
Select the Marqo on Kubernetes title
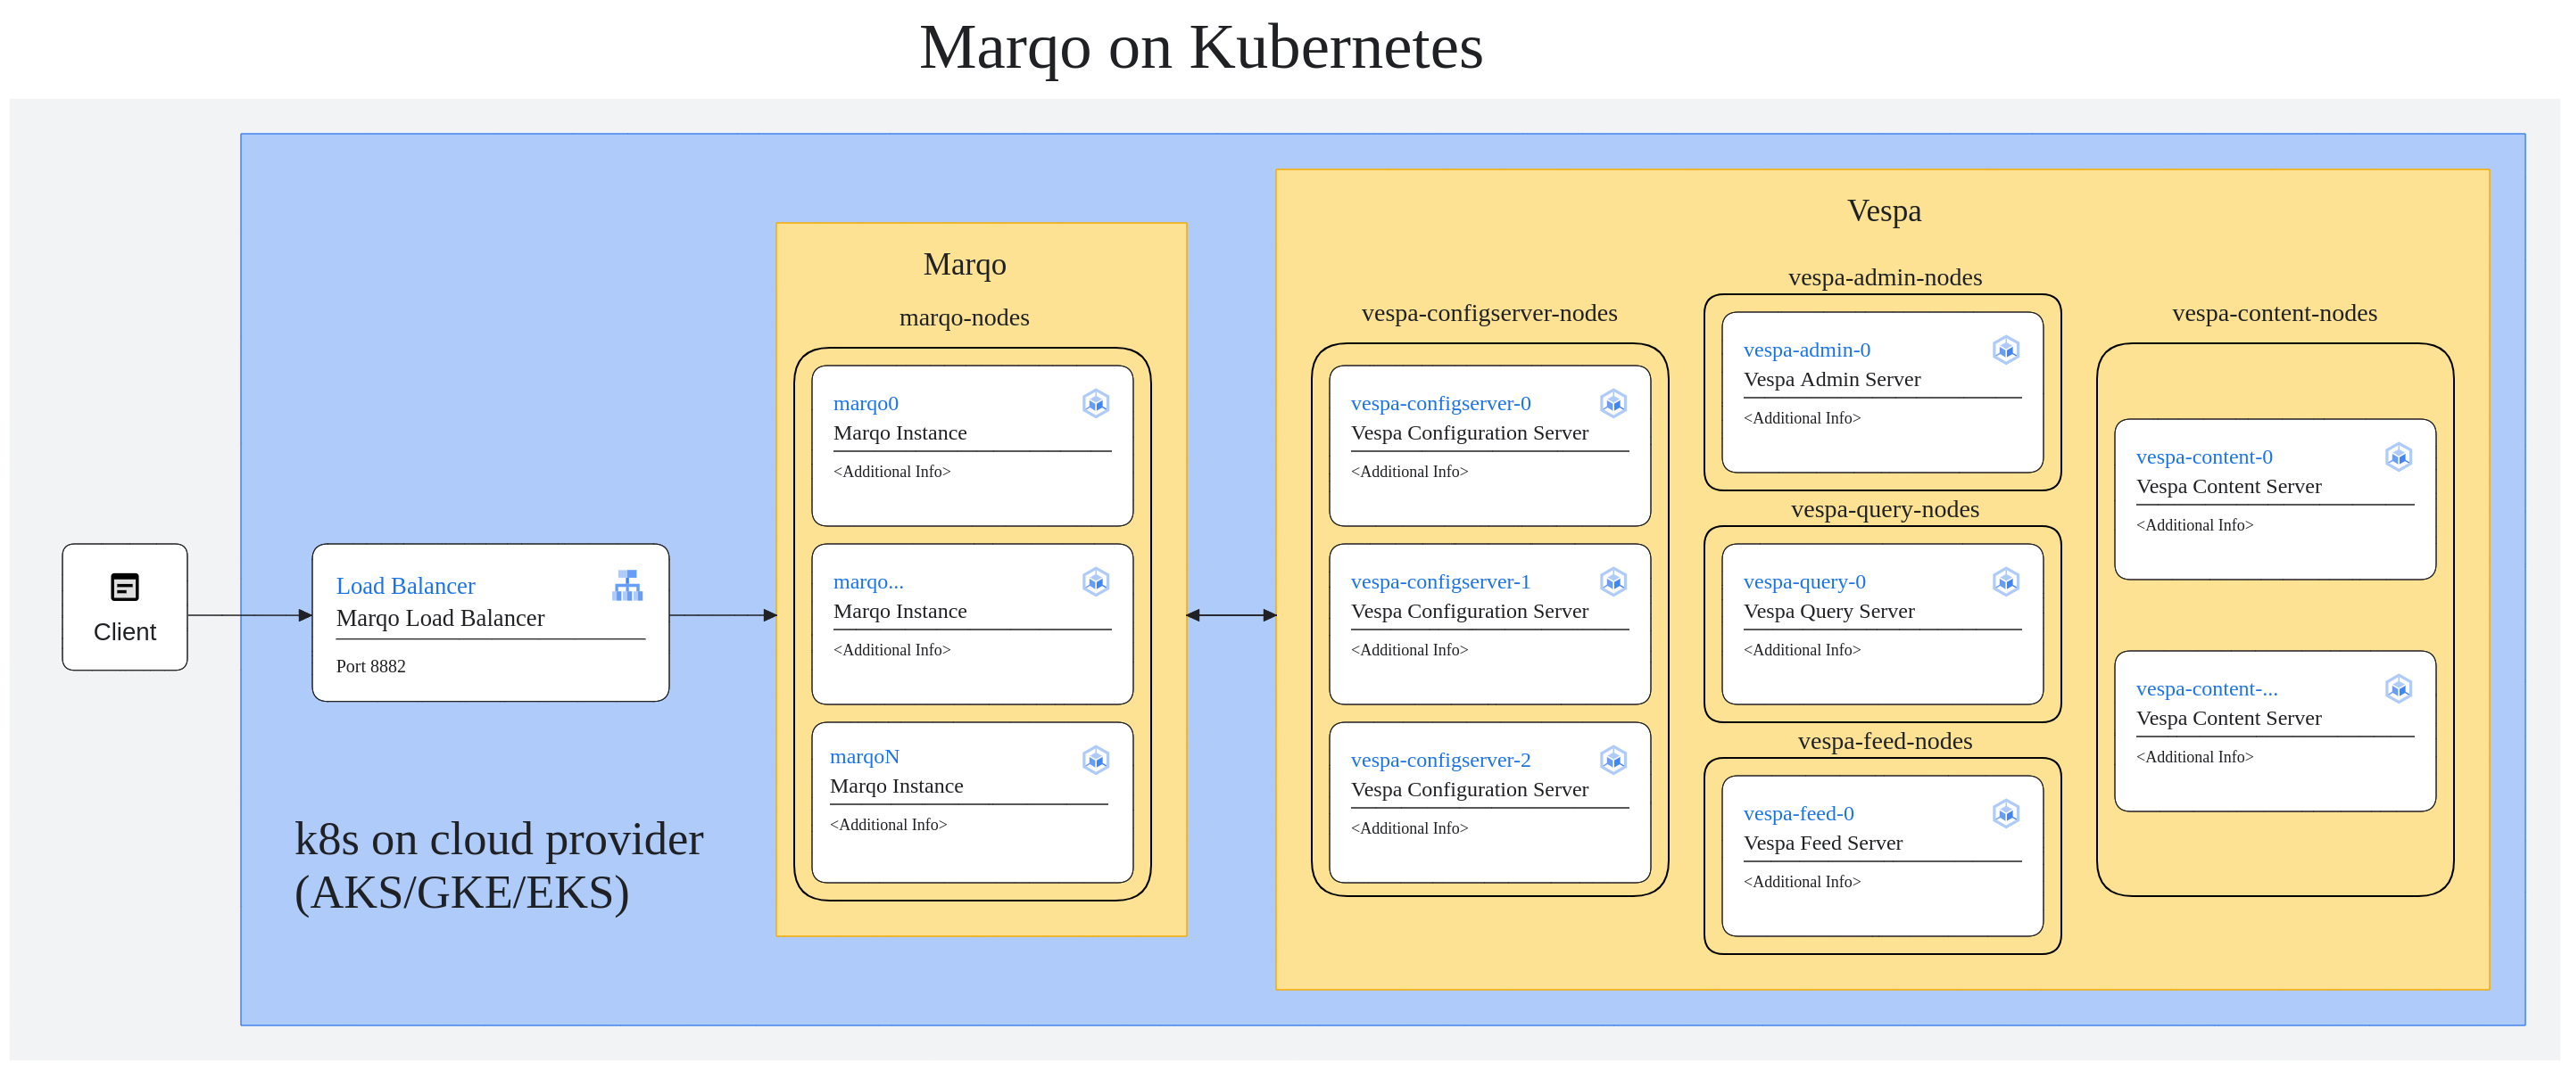point(1200,47)
